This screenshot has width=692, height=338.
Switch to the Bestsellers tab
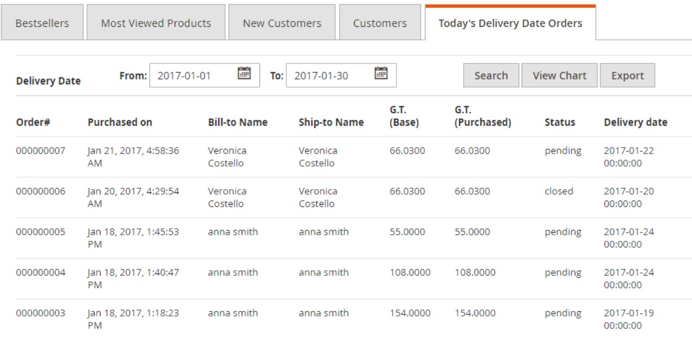pyautogui.click(x=42, y=23)
